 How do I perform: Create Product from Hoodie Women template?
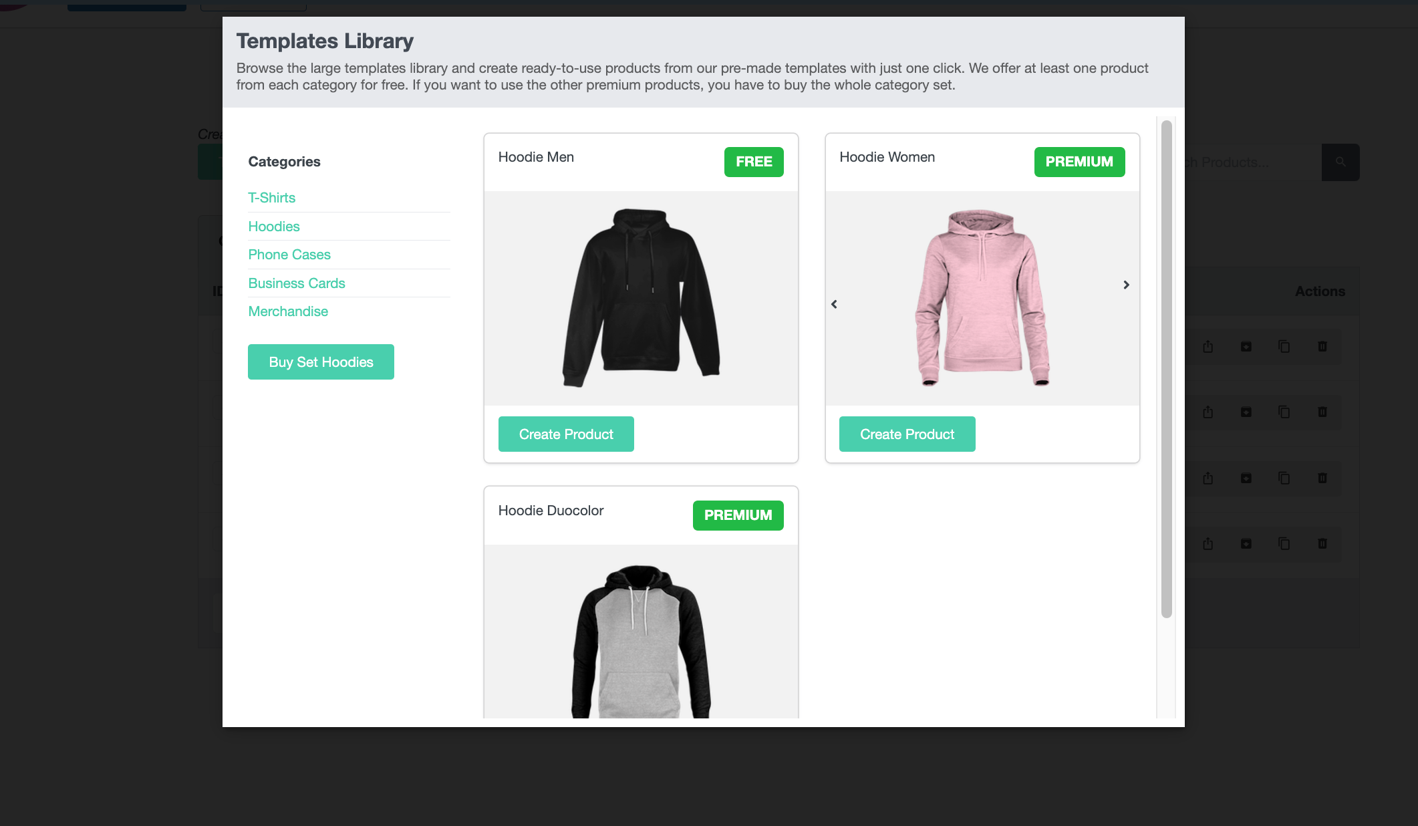pos(907,434)
